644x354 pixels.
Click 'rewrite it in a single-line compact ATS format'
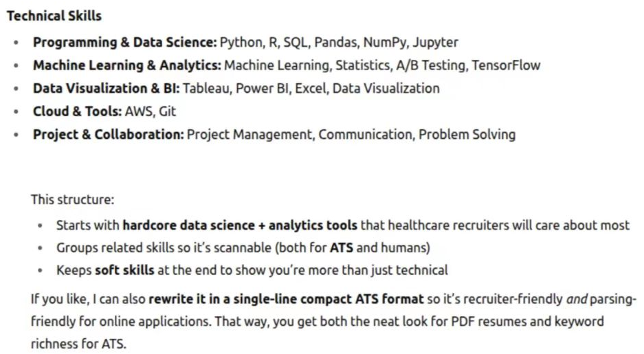[x=286, y=298]
